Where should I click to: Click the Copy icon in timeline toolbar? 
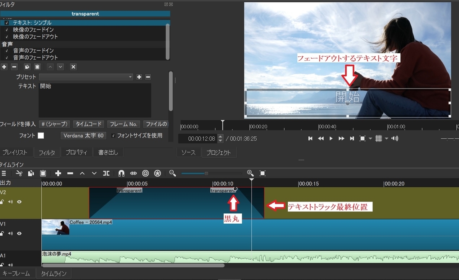31,174
